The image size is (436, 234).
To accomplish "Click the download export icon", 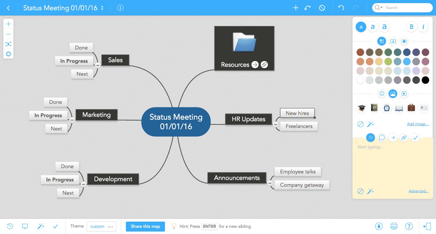I will [x=379, y=226].
